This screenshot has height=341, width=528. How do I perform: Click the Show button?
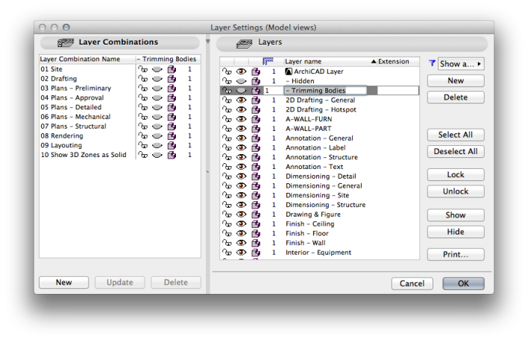(456, 215)
